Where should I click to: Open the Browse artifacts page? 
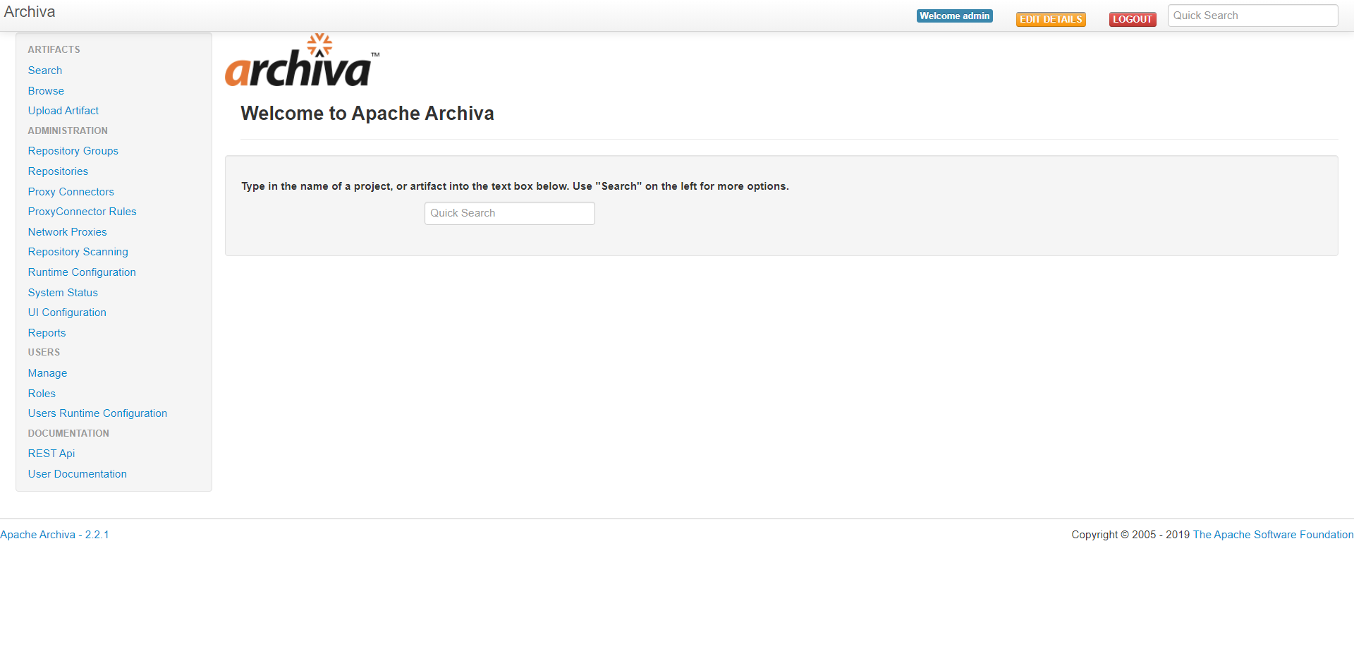point(46,91)
